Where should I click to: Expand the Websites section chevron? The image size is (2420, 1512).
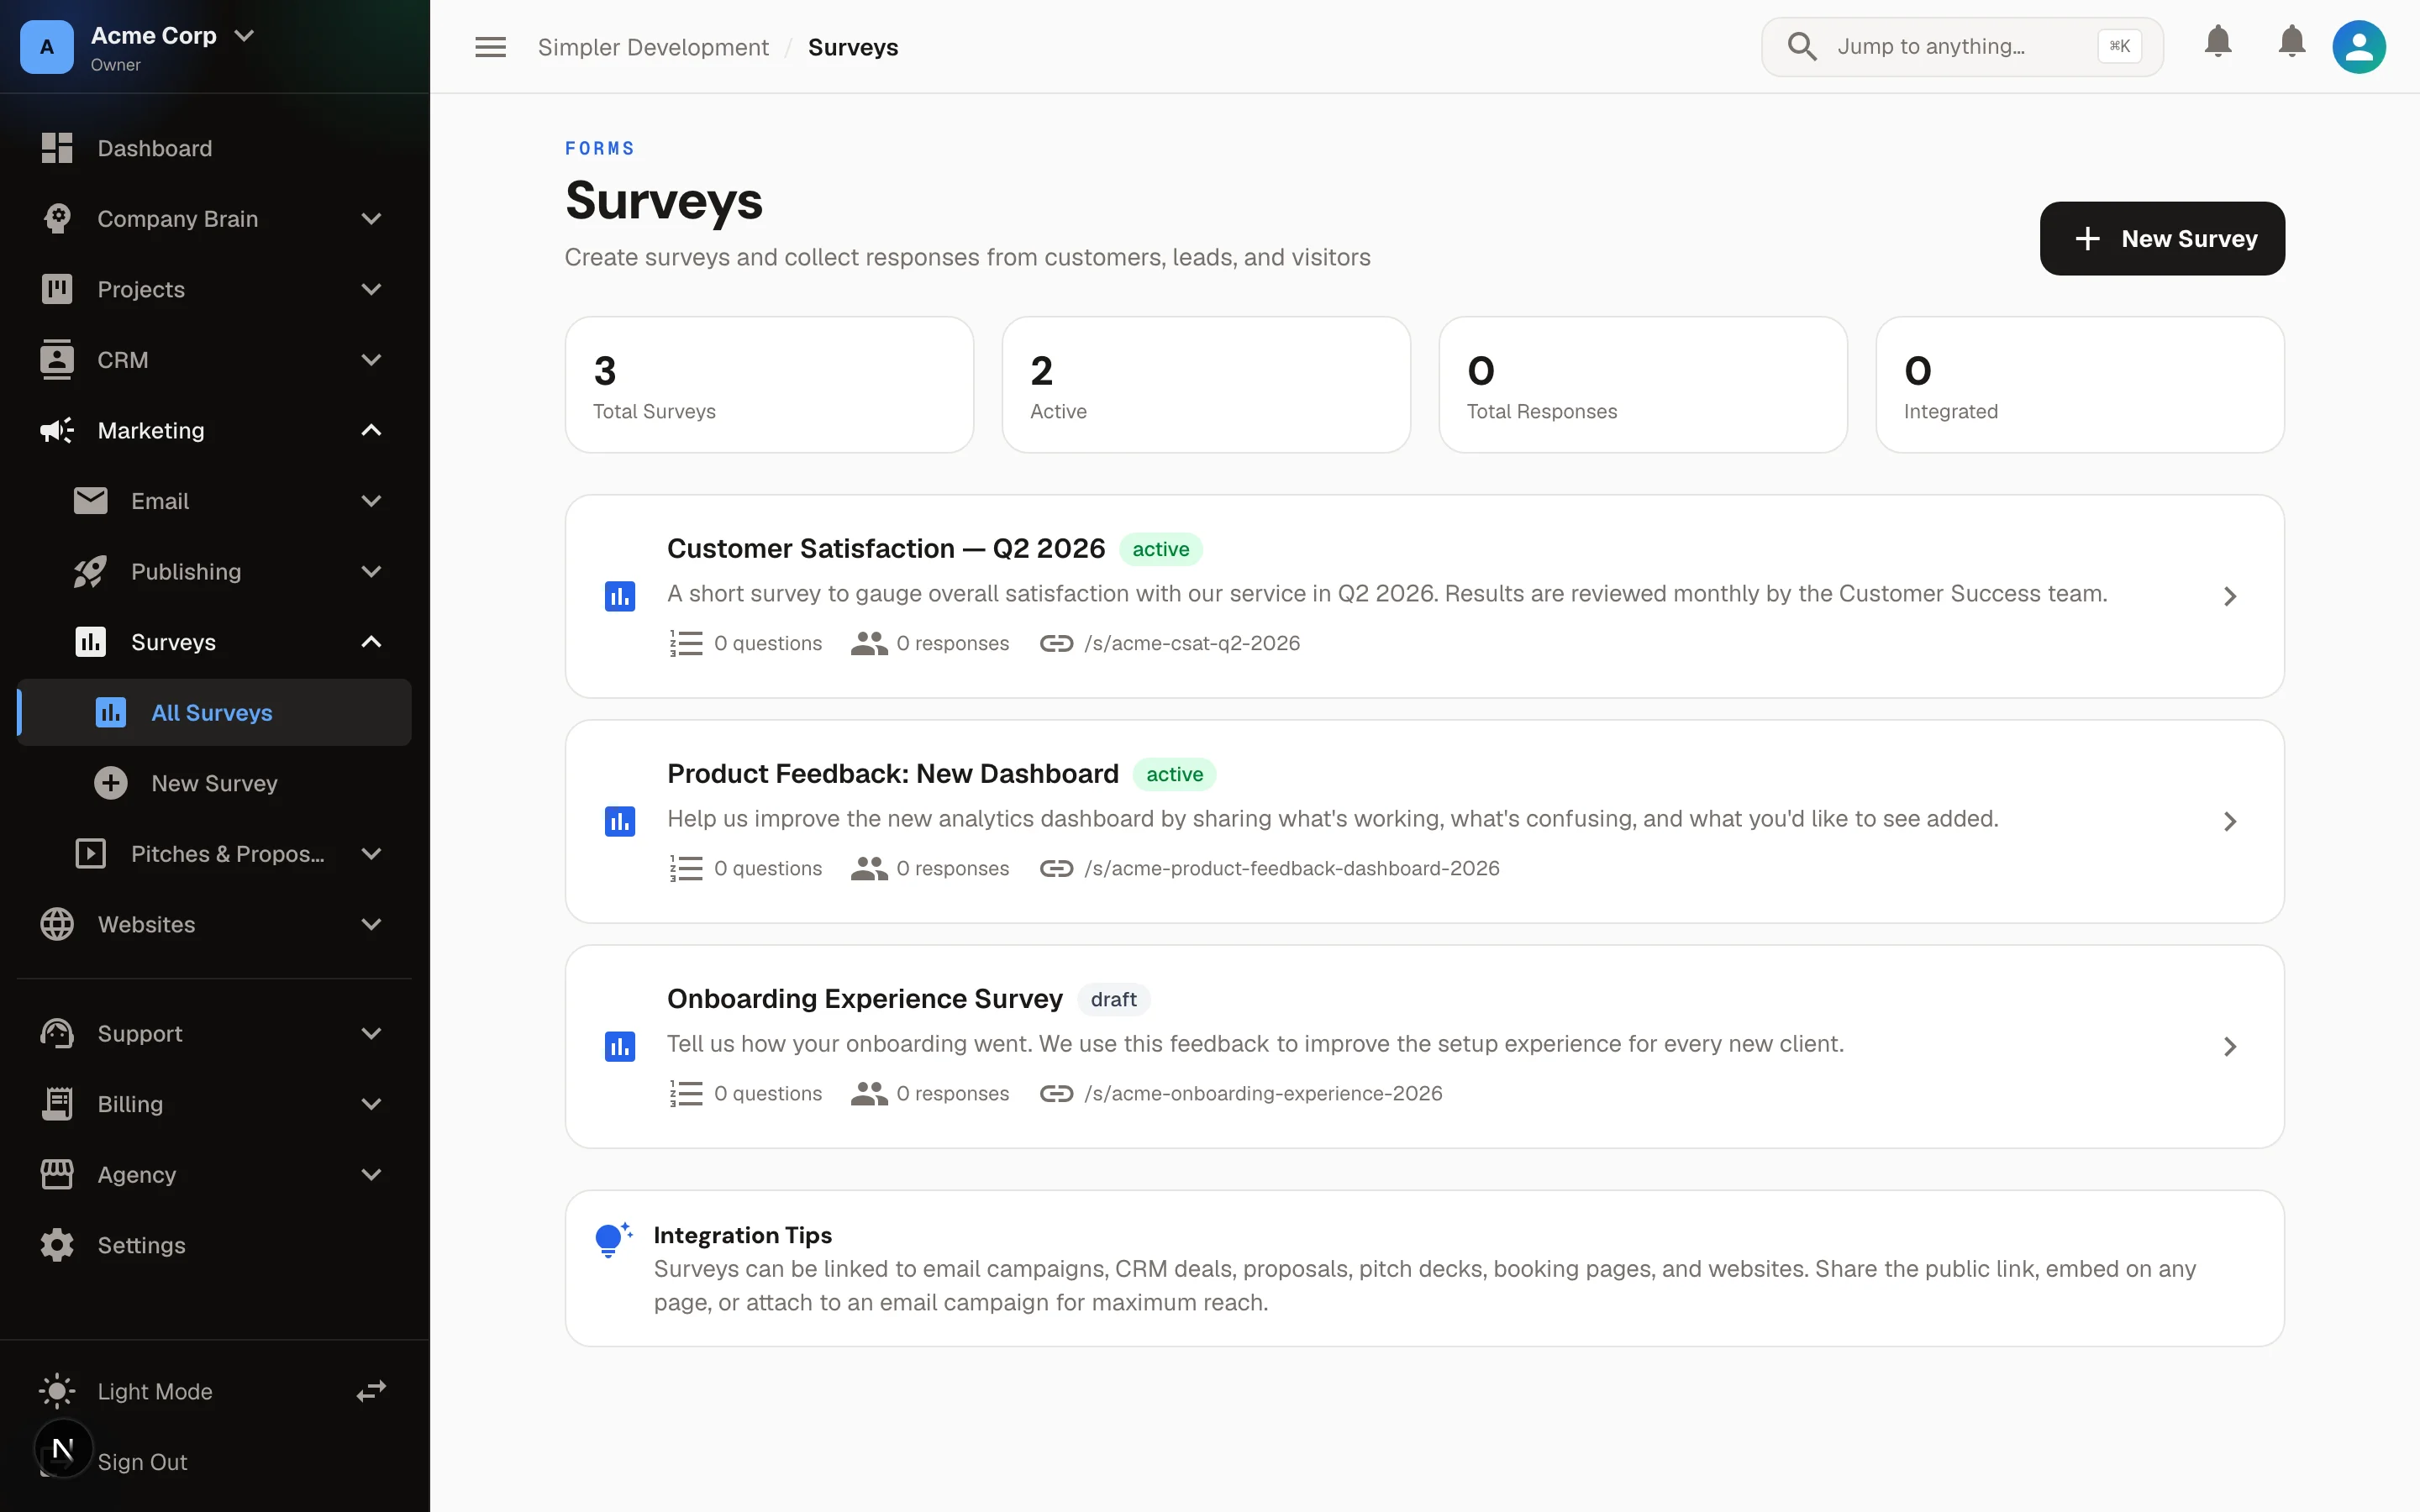(371, 924)
